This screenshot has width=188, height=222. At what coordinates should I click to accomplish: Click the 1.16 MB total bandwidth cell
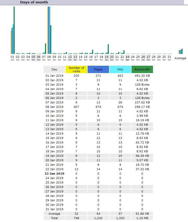tap(142, 218)
